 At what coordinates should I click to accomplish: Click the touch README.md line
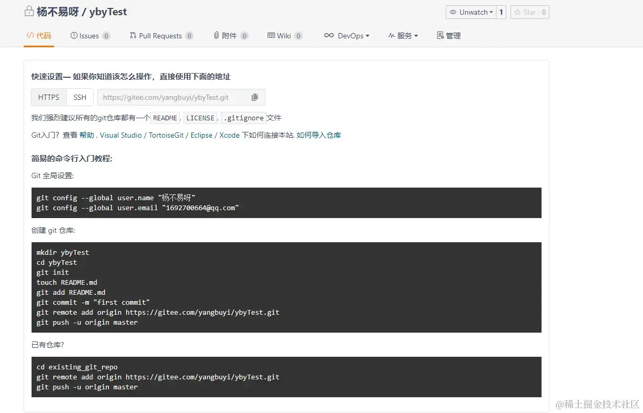pyautogui.click(x=67, y=282)
